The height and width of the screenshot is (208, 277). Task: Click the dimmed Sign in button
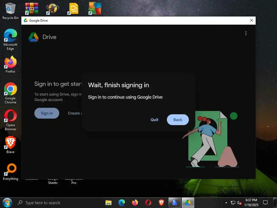[x=47, y=113]
